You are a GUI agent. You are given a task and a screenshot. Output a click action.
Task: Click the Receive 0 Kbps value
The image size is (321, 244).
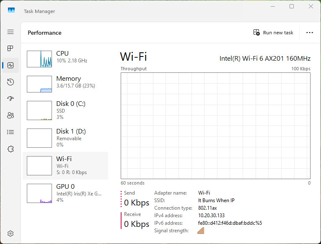(x=137, y=224)
